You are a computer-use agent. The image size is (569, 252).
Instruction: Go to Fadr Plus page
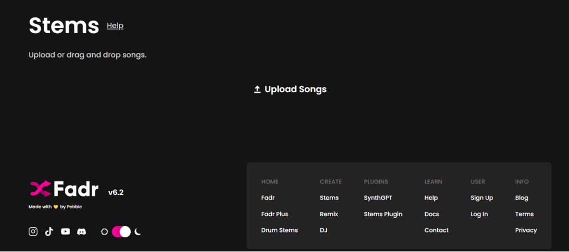point(274,214)
